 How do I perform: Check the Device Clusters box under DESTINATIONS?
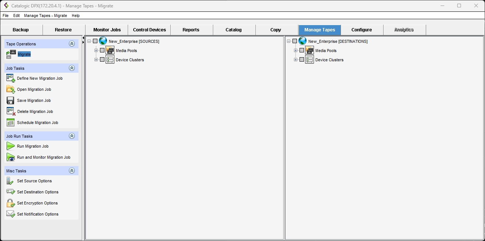pyautogui.click(x=302, y=60)
